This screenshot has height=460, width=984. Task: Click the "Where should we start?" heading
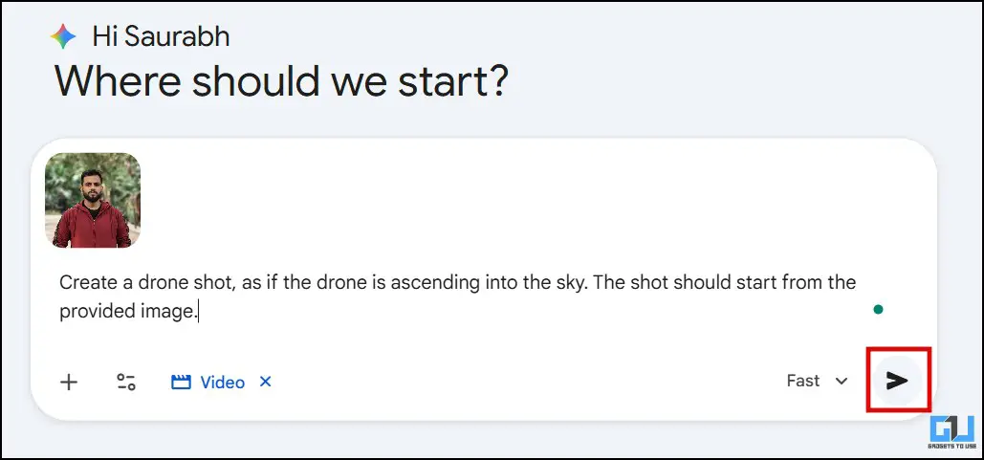click(281, 82)
